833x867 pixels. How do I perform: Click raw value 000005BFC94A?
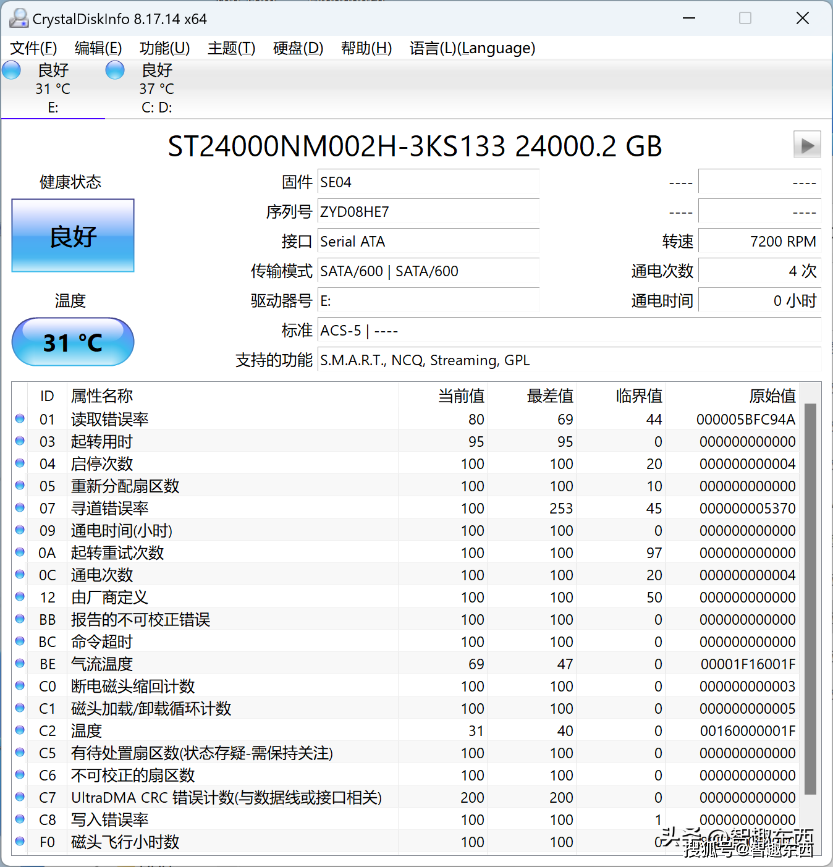click(x=746, y=420)
